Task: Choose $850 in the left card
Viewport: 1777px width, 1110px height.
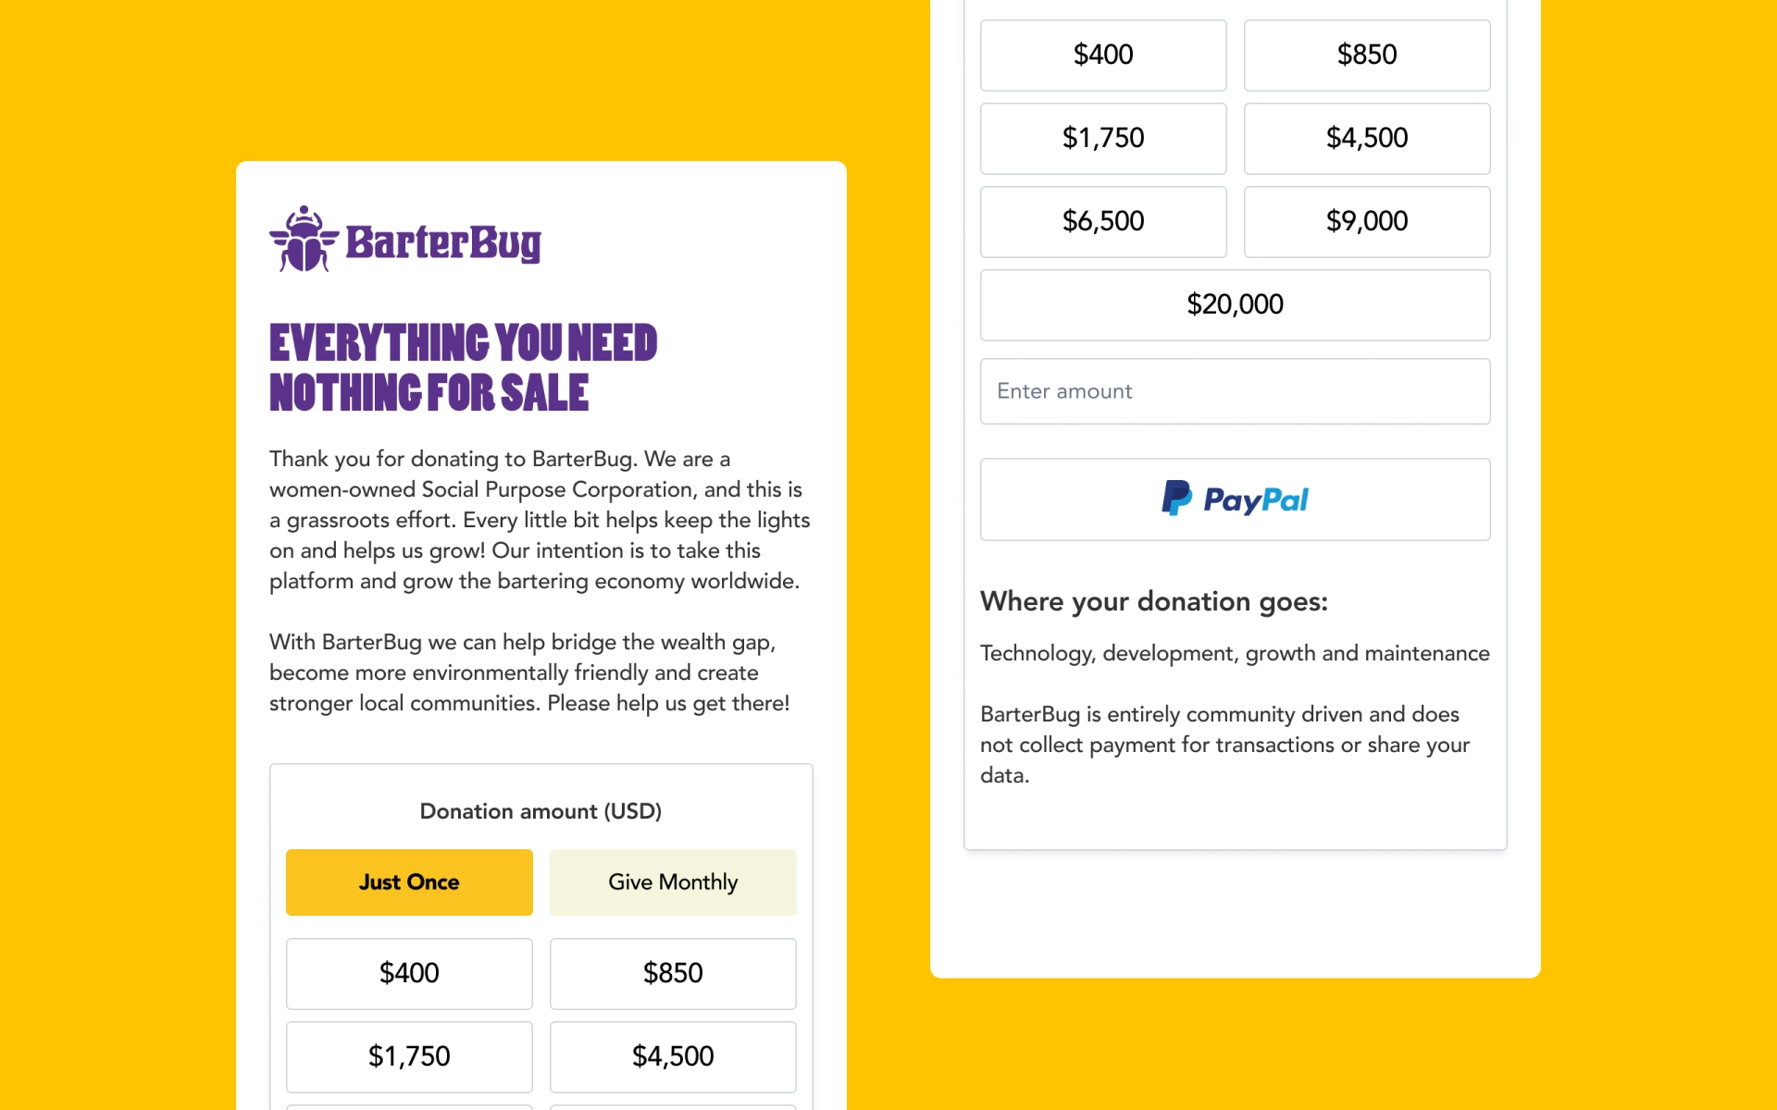Action: (x=673, y=974)
